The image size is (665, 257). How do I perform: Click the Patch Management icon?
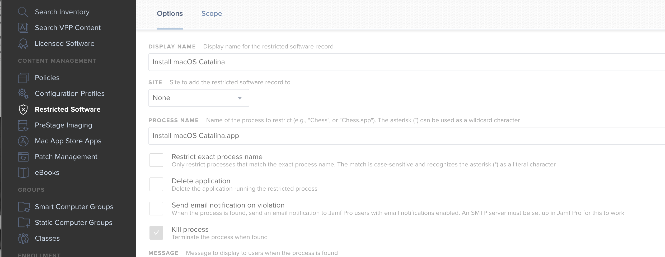pos(23,157)
